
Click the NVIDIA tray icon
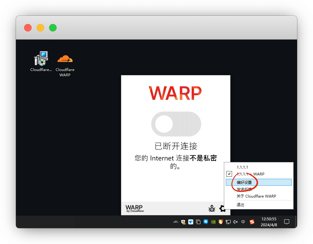pyautogui.click(x=213, y=222)
